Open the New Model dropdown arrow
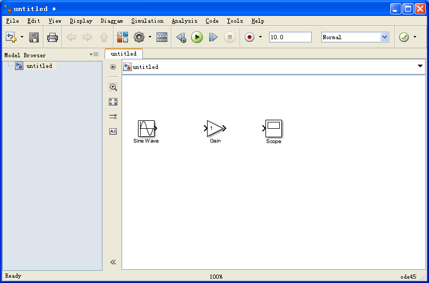This screenshot has height=283, width=429. pyautogui.click(x=22, y=37)
